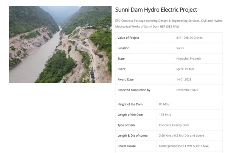Image resolution: width=242 pixels, height=153 pixels.
Task: Click the Concrete Gravity Dam value
Action: click(x=174, y=125)
